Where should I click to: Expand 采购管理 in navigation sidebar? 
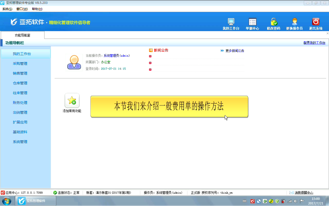[20, 64]
